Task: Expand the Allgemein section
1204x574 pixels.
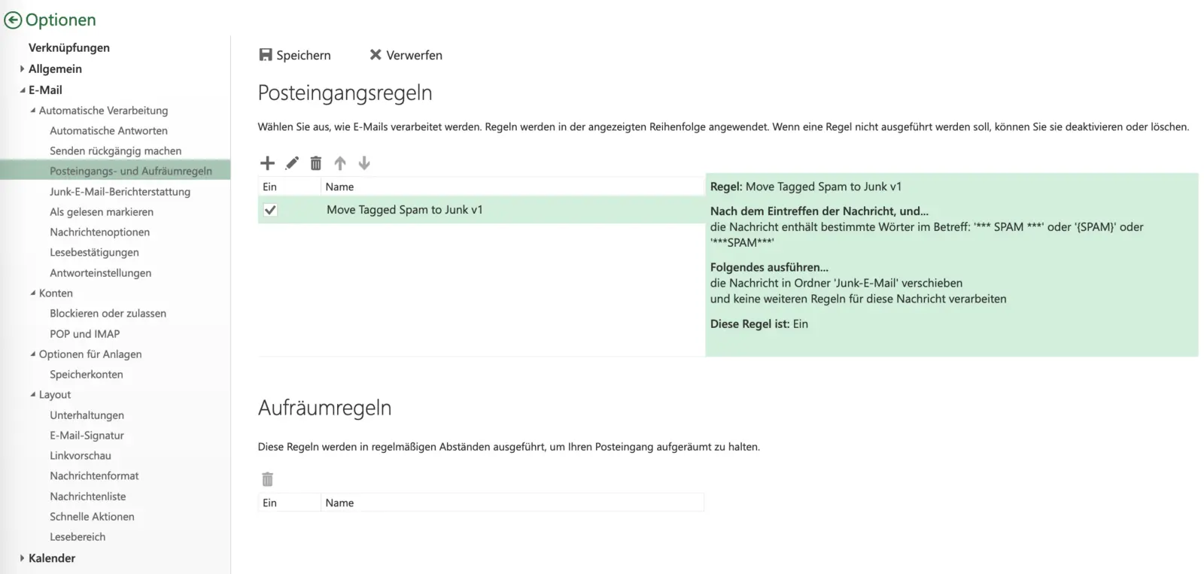Action: [23, 69]
